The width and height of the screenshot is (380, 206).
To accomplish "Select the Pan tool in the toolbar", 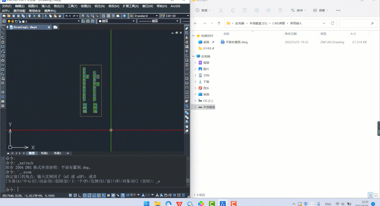I will [x=83, y=15].
